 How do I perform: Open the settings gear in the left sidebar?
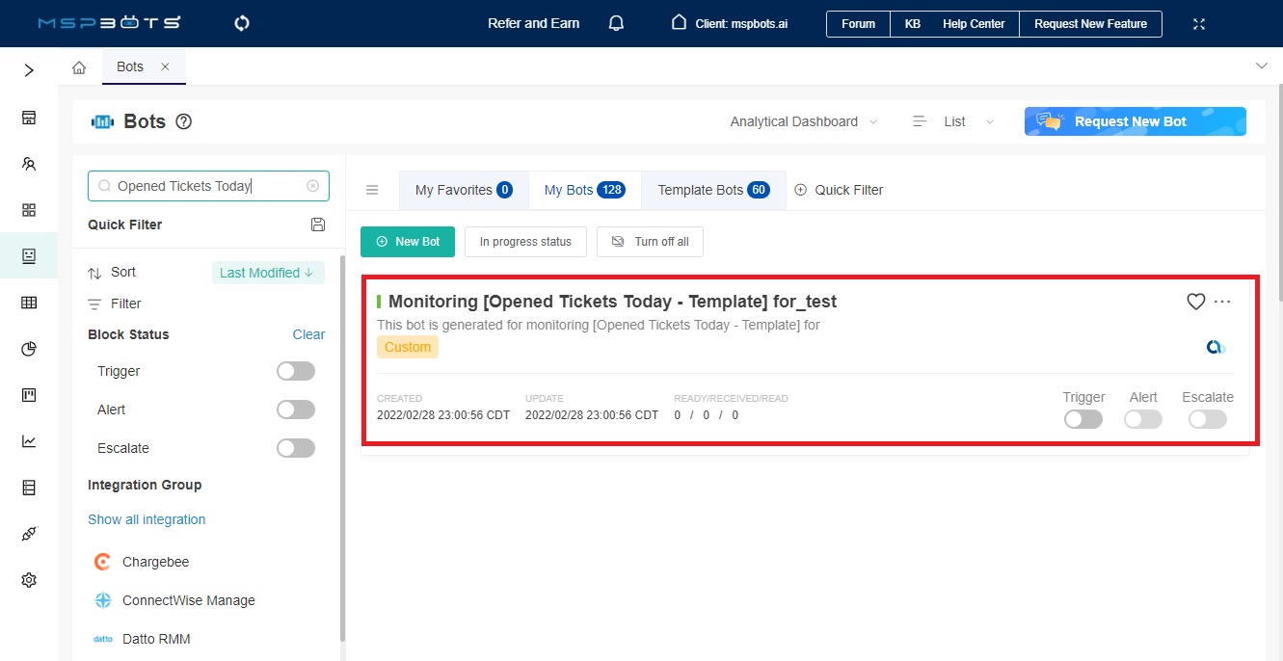(29, 579)
